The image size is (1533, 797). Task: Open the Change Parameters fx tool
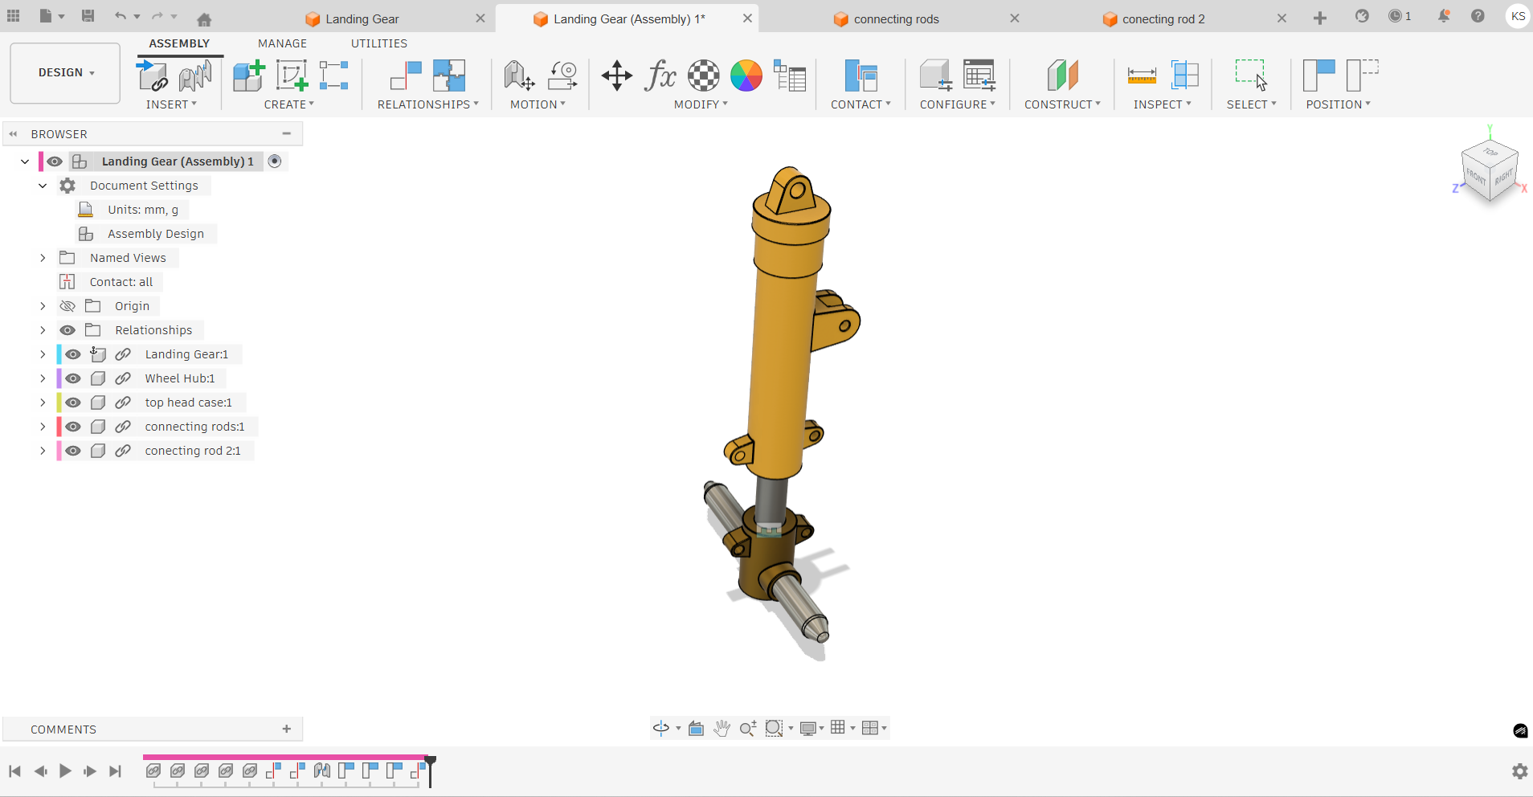click(x=660, y=76)
